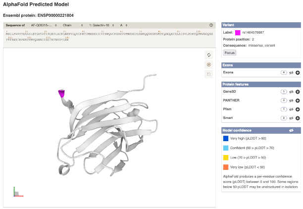This screenshot has width=303, height=209.
Task: Toggle visibility of Gene3D features
Action: pos(291,92)
